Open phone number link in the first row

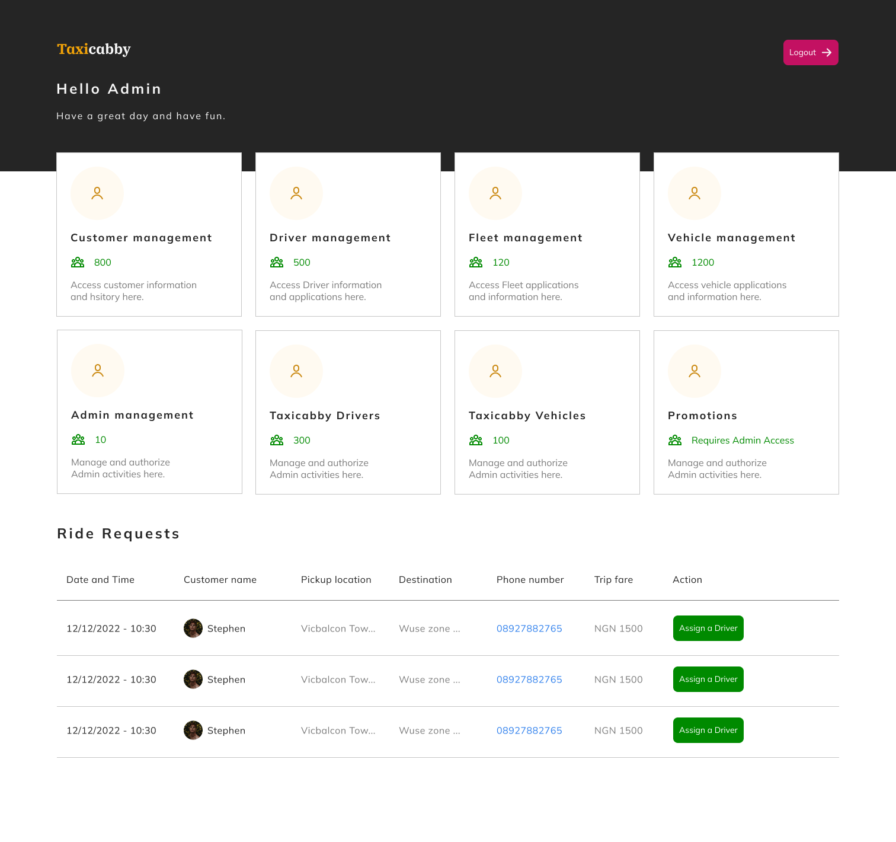pos(529,628)
